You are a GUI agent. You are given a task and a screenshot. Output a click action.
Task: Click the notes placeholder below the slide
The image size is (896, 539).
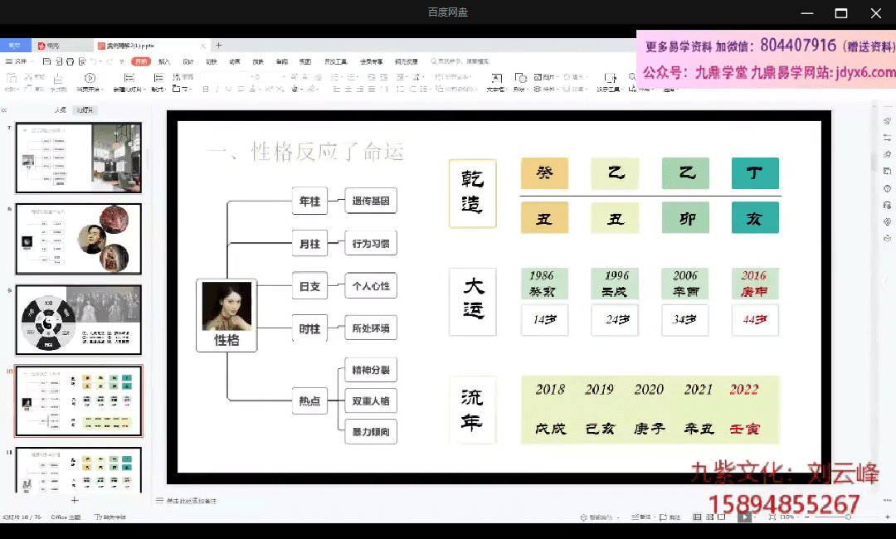coord(191,501)
